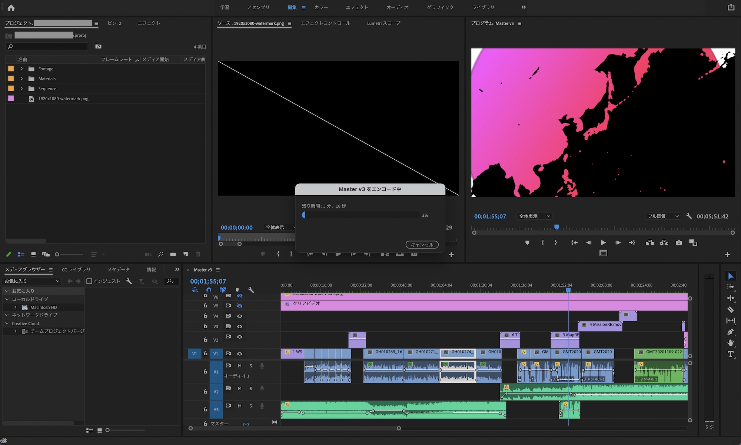
Task: Select the Hand tool
Action: (730, 343)
